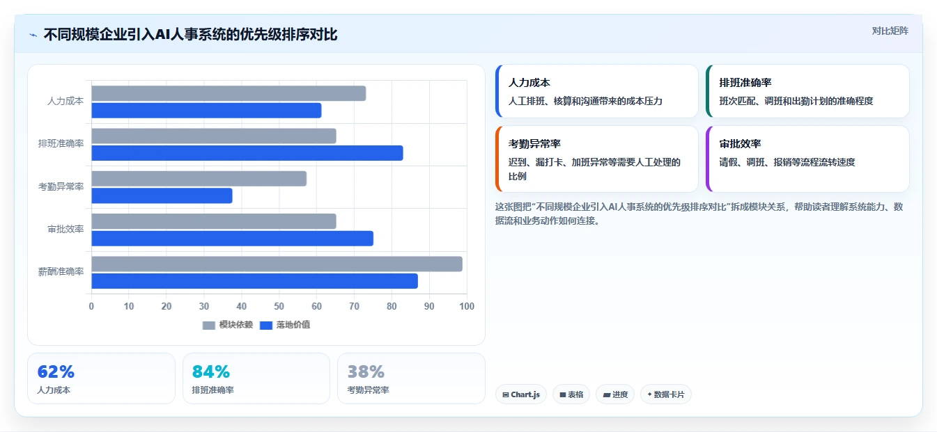Click the chart title 不同规模企业引入AI人事系统的优先级排序对比
937x432 pixels.
(190, 35)
